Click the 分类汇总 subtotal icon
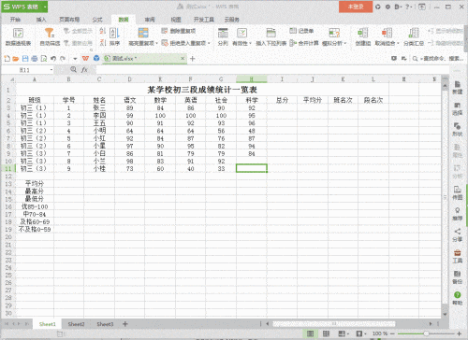 pos(414,36)
